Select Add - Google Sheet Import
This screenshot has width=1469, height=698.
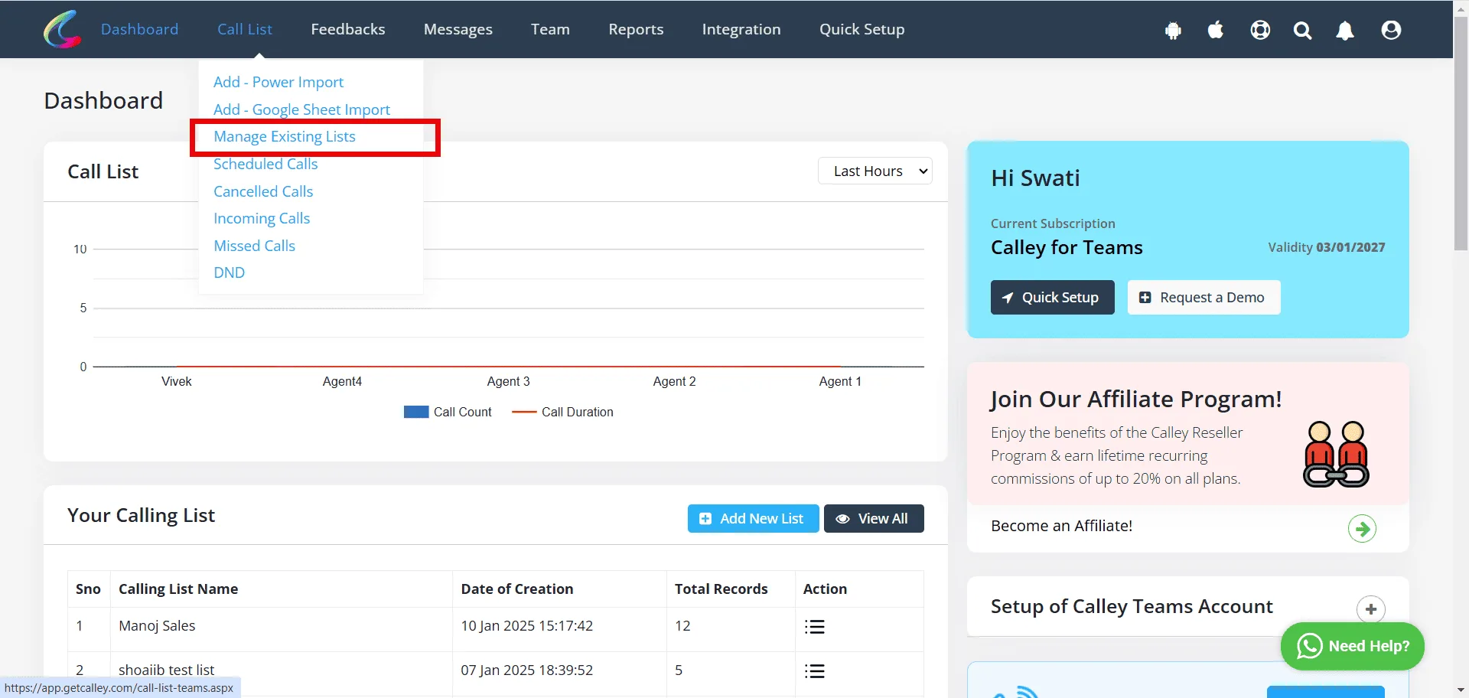coord(301,109)
